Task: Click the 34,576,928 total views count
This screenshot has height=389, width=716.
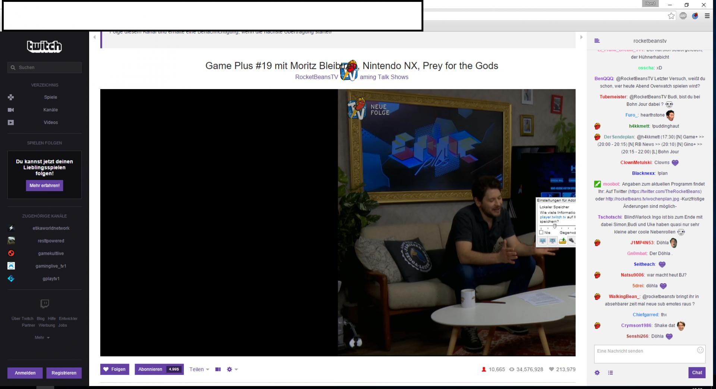Action: point(526,370)
